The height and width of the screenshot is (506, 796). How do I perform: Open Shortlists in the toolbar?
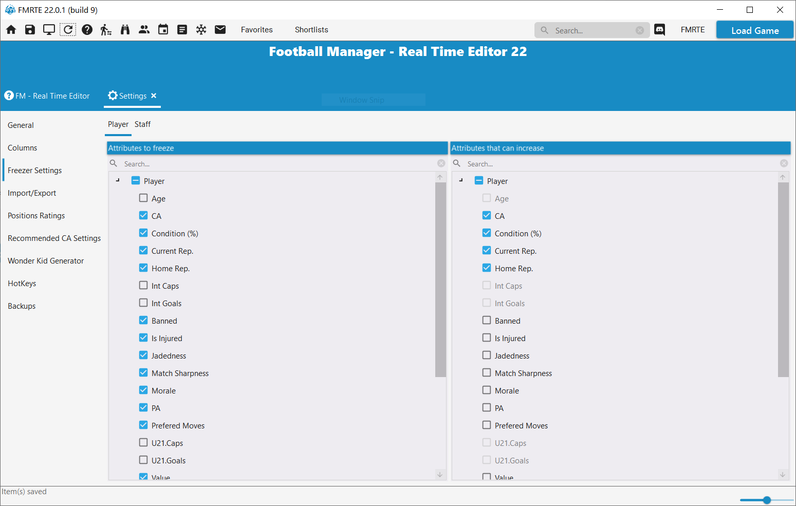tap(311, 30)
